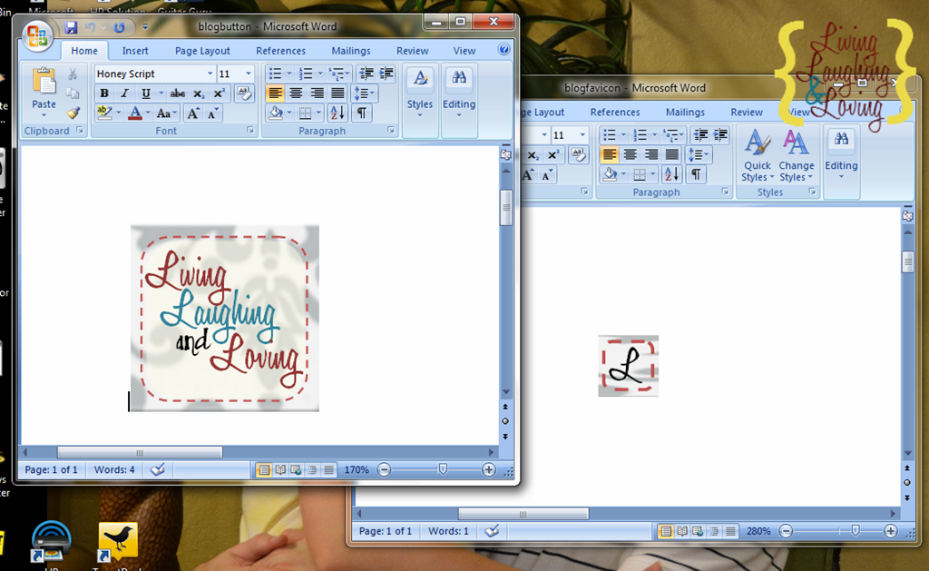Switch to Full Screen Reading view in blogbutton
The width and height of the screenshot is (929, 571).
[280, 469]
